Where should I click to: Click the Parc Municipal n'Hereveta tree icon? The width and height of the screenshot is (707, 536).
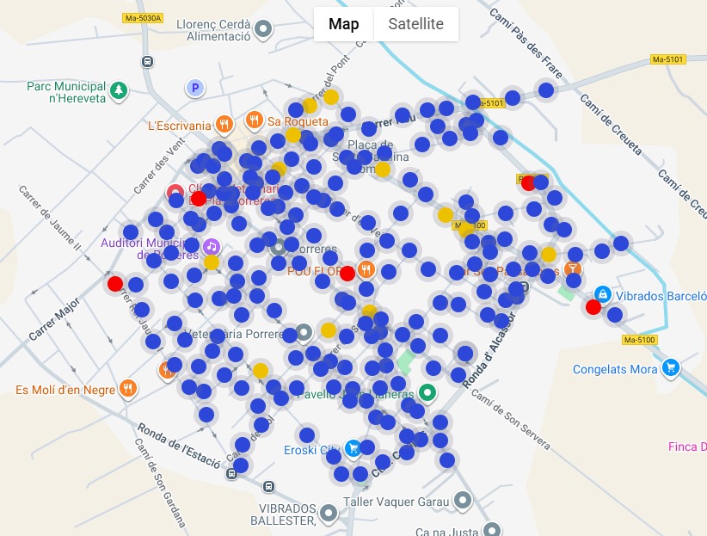[119, 89]
